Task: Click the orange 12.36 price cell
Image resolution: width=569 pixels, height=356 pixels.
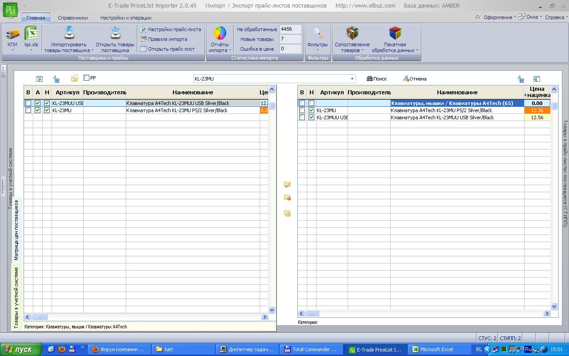Action: point(537,110)
